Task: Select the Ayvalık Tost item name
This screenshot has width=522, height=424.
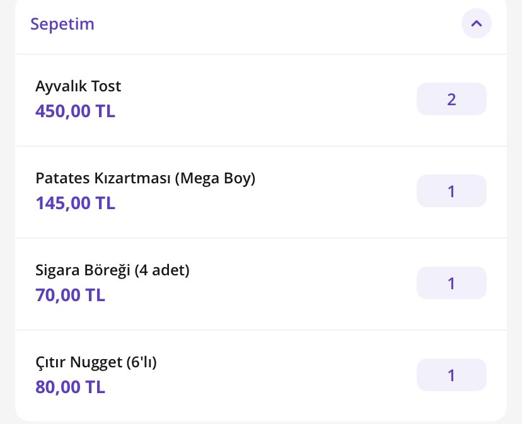Action: [x=78, y=86]
